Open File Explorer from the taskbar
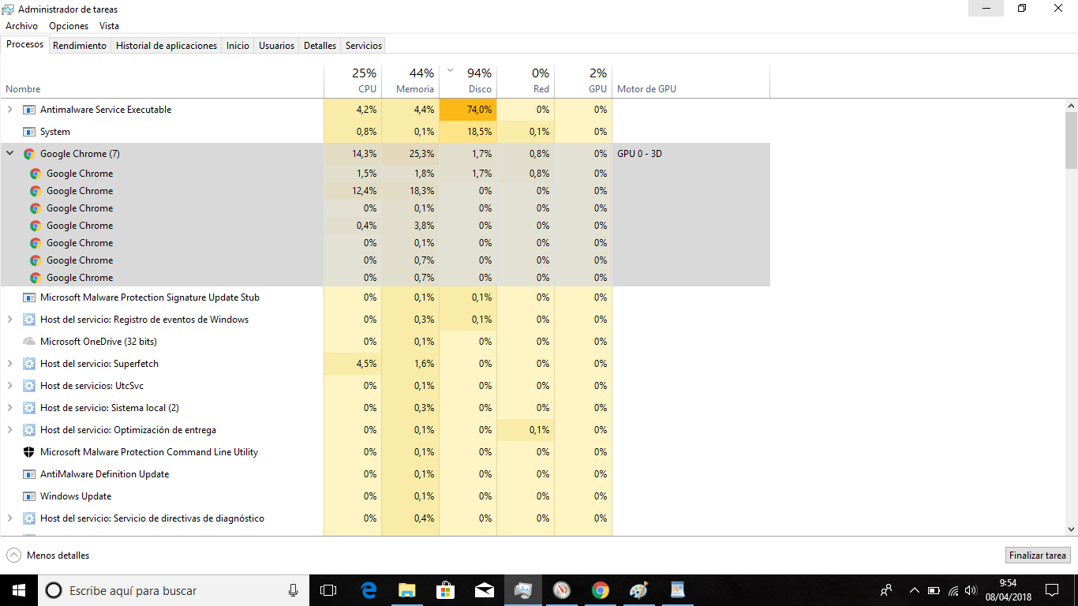This screenshot has height=606, width=1078. 406,590
